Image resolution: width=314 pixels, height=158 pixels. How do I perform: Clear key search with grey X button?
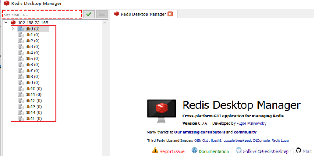coord(102,14)
